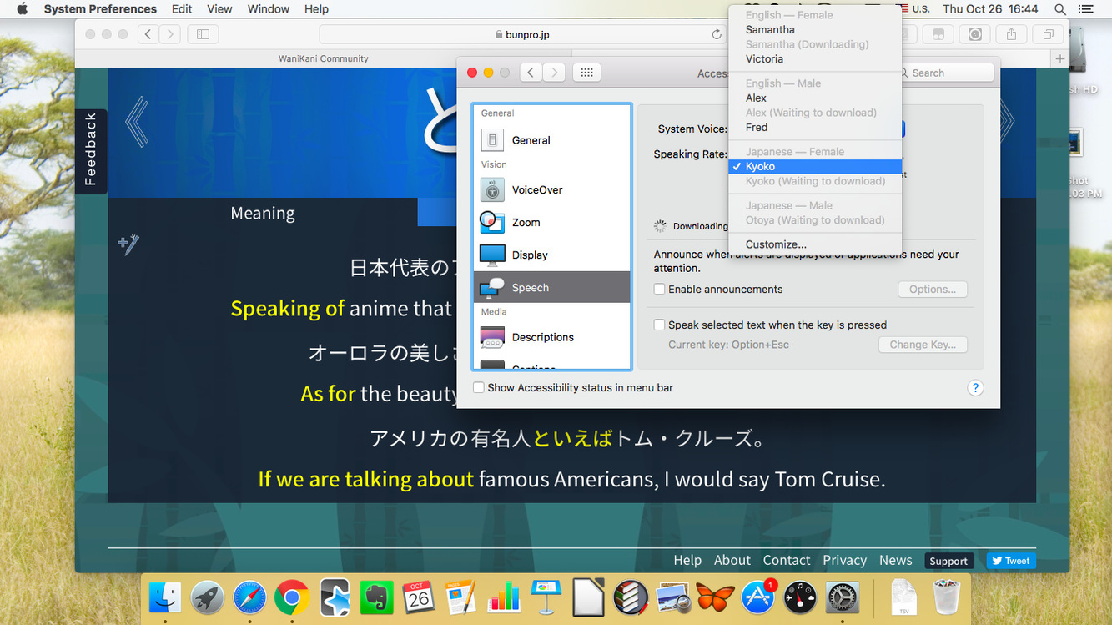
Task: Click System Preferences gear in Dock
Action: pyautogui.click(x=843, y=597)
